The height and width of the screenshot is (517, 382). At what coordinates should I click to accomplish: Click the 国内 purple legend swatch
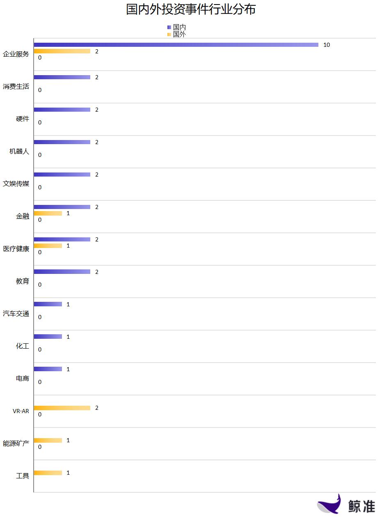tap(169, 28)
